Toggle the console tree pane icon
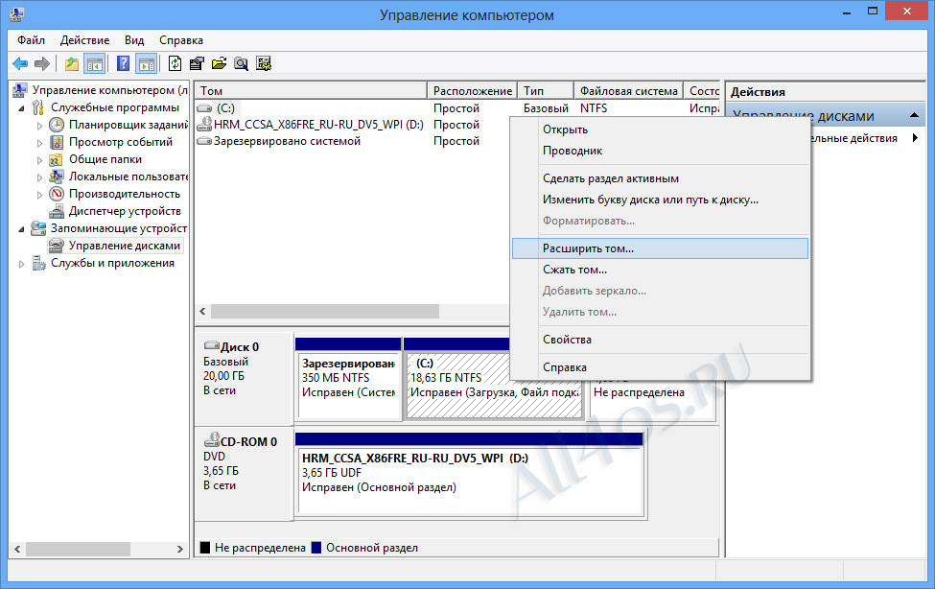935x589 pixels. (x=95, y=63)
